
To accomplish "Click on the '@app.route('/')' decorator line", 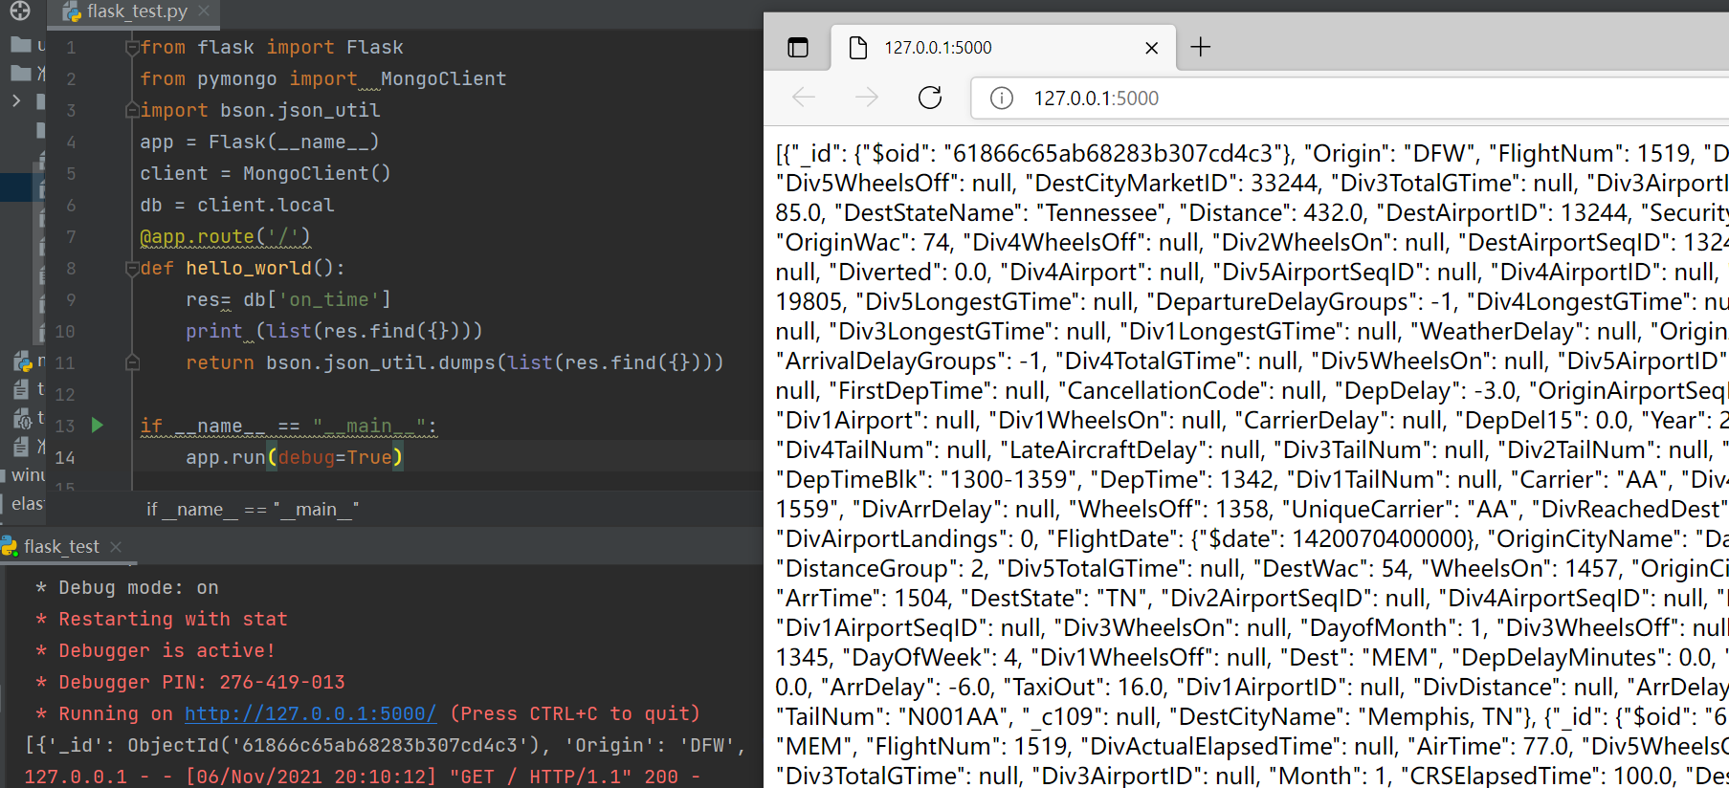I will (x=225, y=236).
